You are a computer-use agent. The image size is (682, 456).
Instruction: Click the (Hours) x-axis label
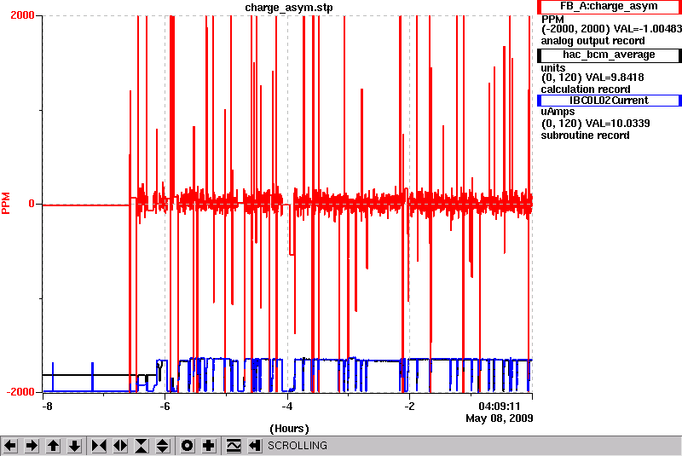(289, 429)
